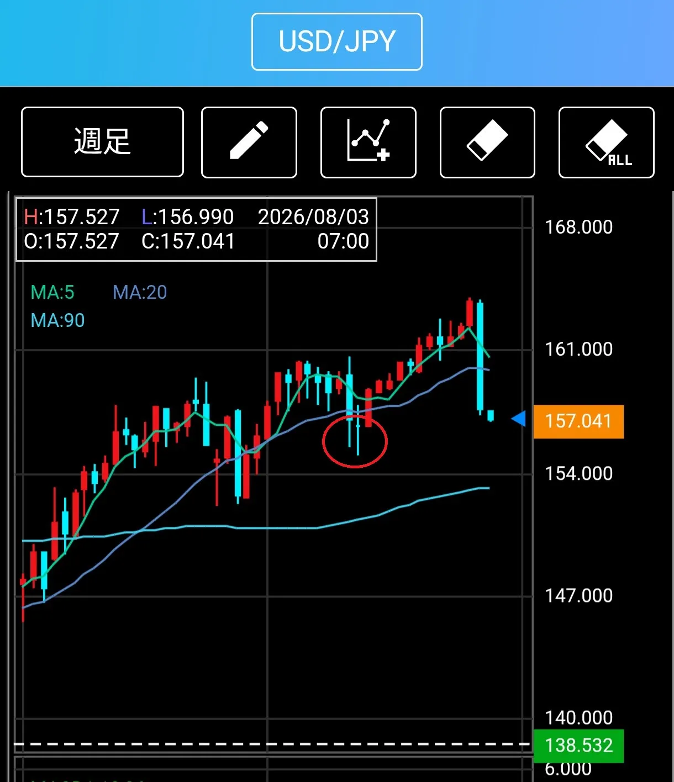The height and width of the screenshot is (782, 674).
Task: Open the USD/JPY currency pair selector
Action: click(x=336, y=41)
